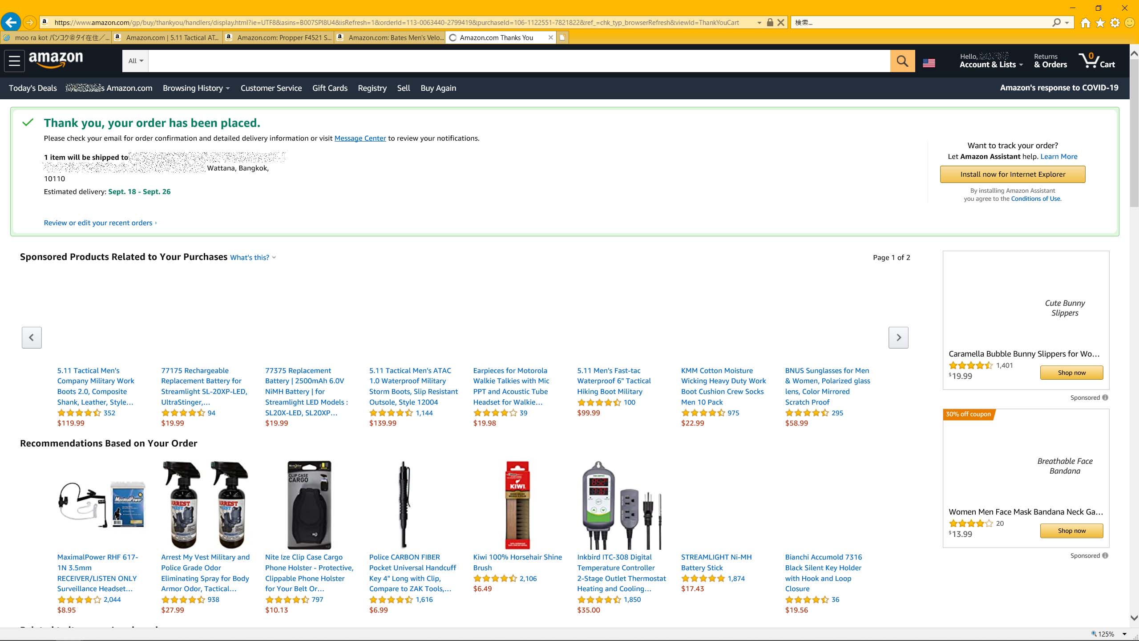Image resolution: width=1139 pixels, height=641 pixels.
Task: Click zoom level magnifier in status bar
Action: (1094, 634)
